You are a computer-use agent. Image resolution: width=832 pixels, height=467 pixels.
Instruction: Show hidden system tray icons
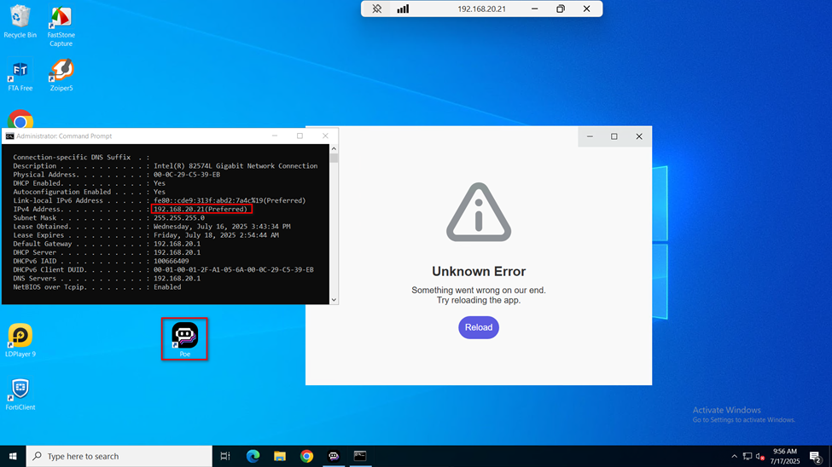coord(734,456)
